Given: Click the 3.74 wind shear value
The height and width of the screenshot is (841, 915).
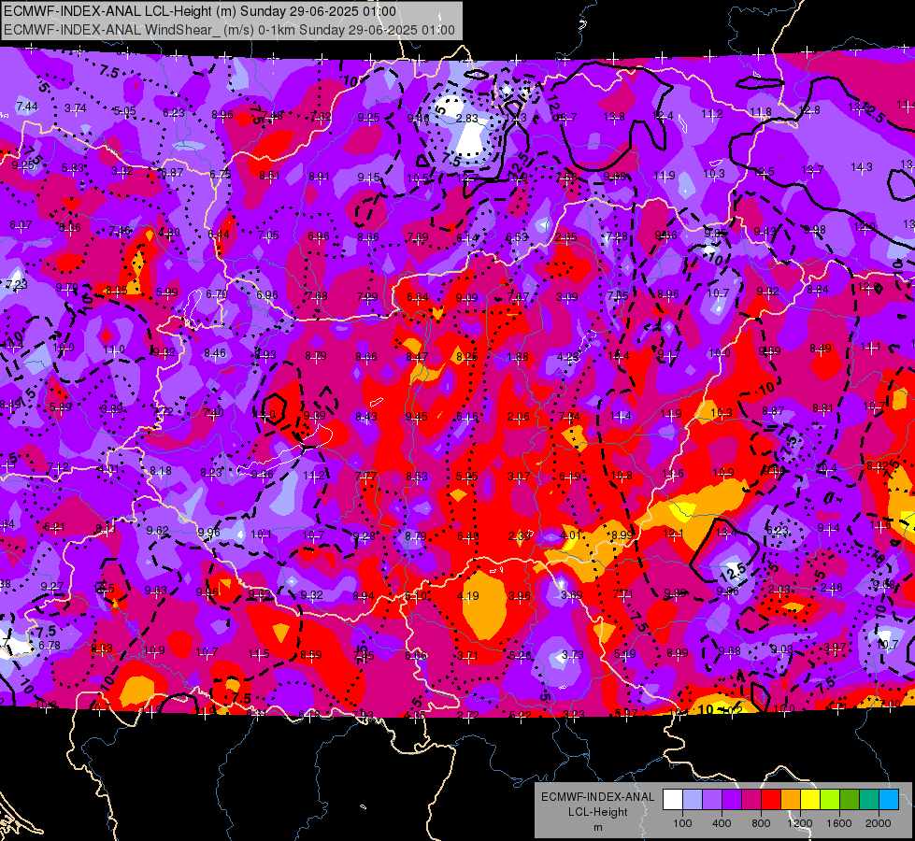Looking at the screenshot, I should pyautogui.click(x=76, y=108).
